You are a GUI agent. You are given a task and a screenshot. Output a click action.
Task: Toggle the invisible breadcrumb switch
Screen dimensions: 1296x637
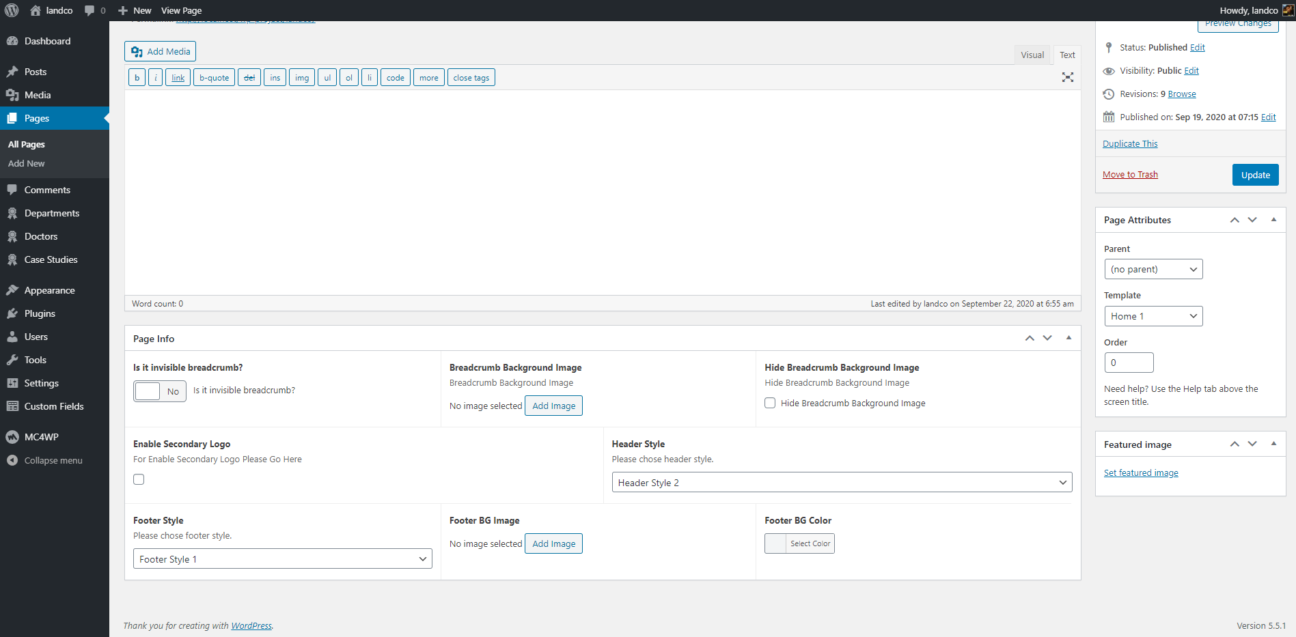[159, 391]
